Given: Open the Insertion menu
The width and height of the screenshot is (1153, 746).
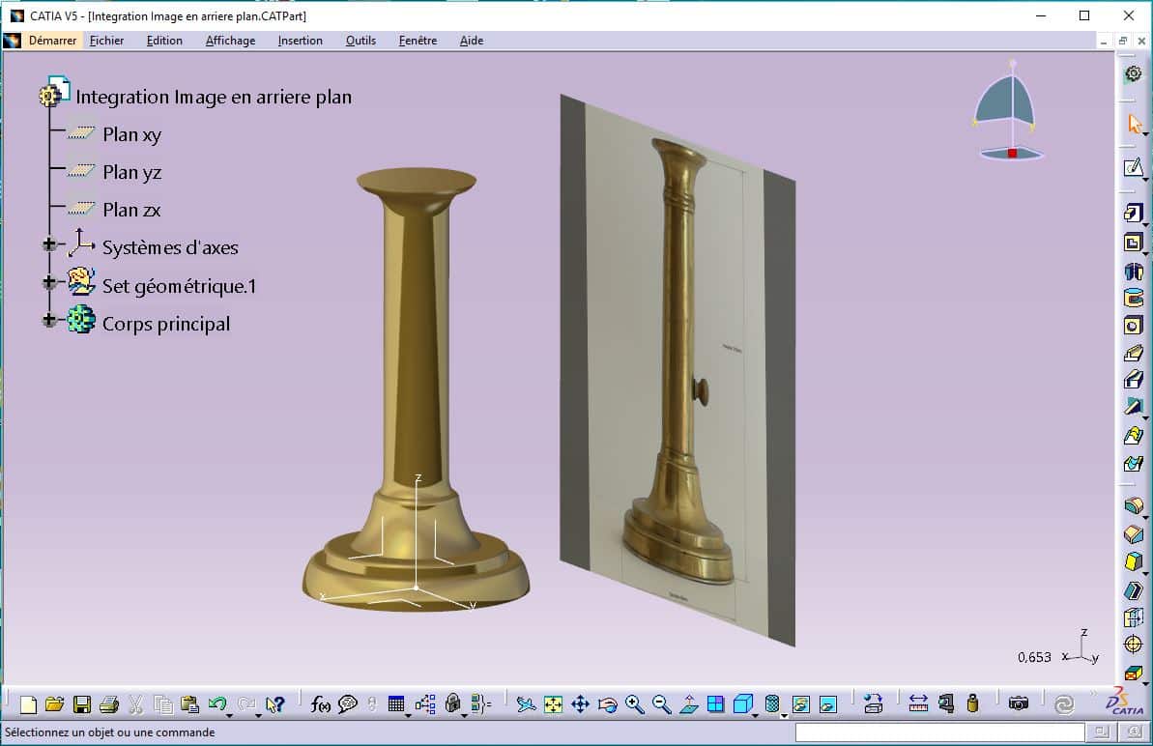Looking at the screenshot, I should pyautogui.click(x=300, y=41).
